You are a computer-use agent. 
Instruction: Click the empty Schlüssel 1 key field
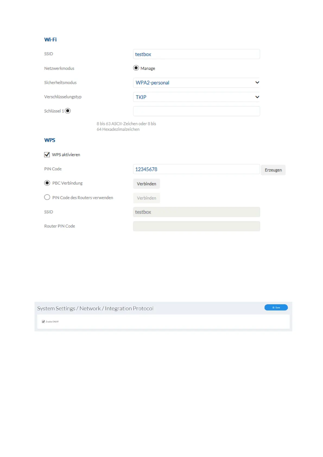tap(196, 111)
